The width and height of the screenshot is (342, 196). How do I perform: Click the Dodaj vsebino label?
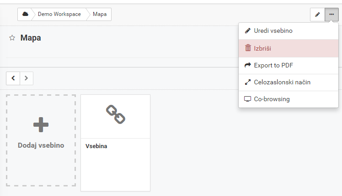pos(41,145)
